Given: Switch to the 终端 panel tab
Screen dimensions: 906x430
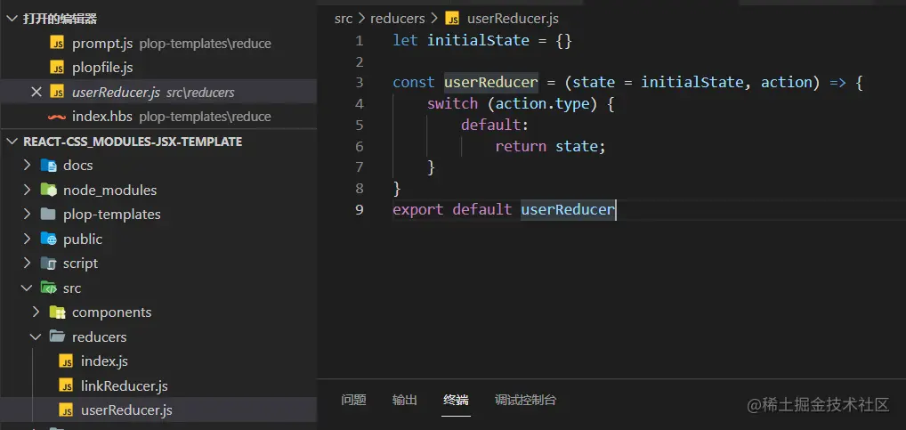Looking at the screenshot, I should [x=456, y=400].
